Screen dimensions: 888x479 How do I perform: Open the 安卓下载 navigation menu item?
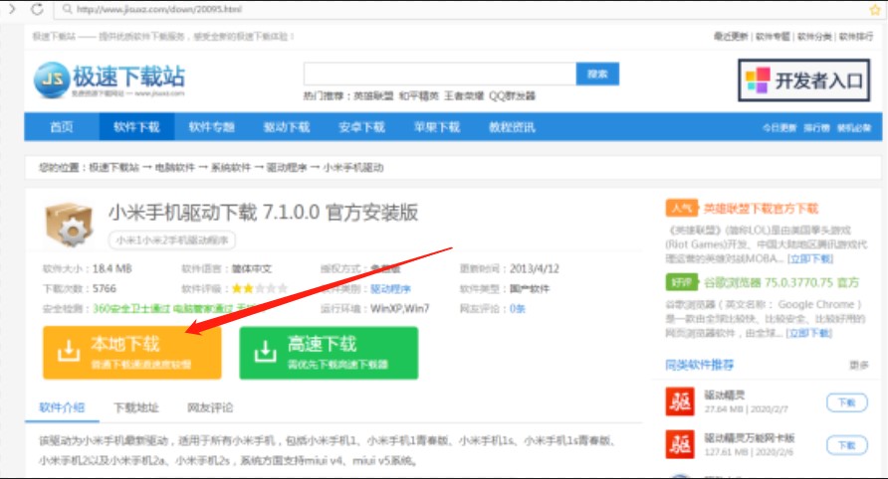(x=360, y=127)
